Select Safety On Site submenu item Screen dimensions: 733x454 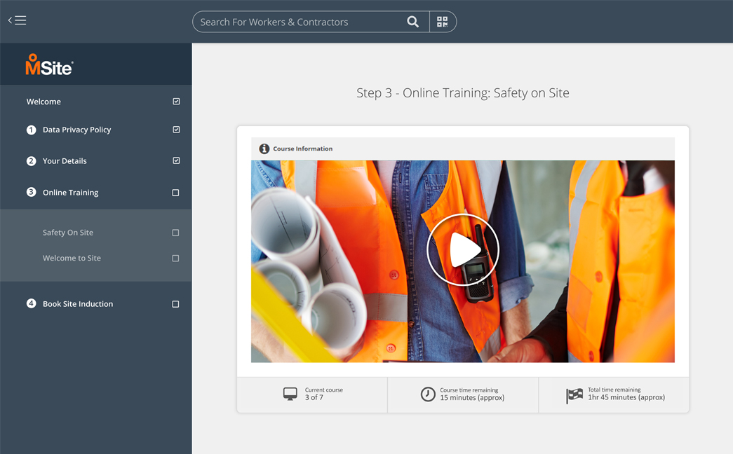[x=68, y=233]
